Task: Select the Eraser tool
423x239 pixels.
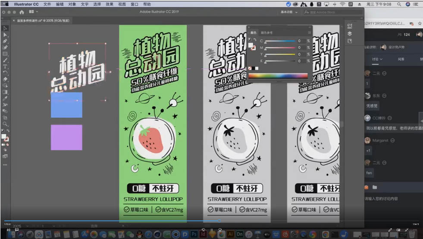Action: (5, 79)
